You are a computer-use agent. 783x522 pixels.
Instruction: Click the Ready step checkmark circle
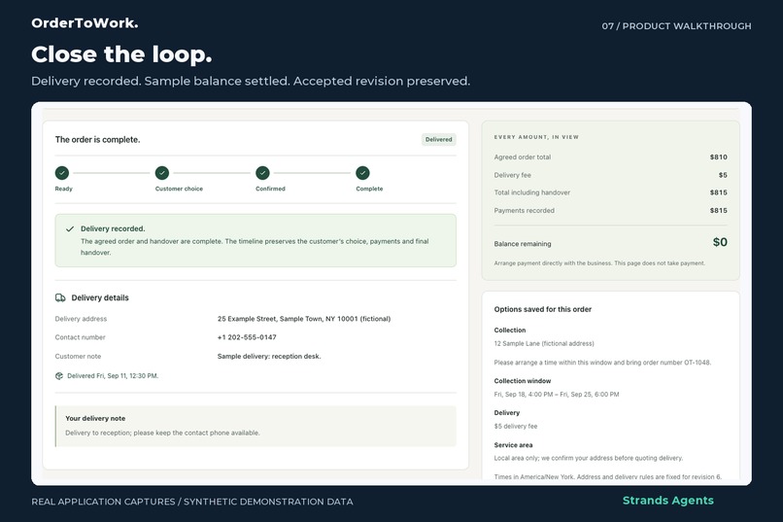coord(62,173)
